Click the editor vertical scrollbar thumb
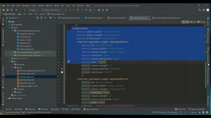211x118 pixels. click(205, 75)
